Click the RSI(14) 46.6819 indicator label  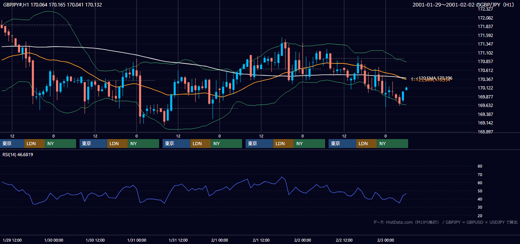(x=18, y=155)
